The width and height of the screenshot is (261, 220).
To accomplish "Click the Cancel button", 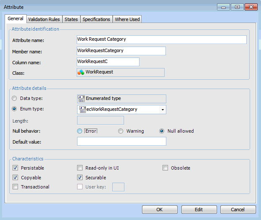I will pyautogui.click(x=238, y=210).
